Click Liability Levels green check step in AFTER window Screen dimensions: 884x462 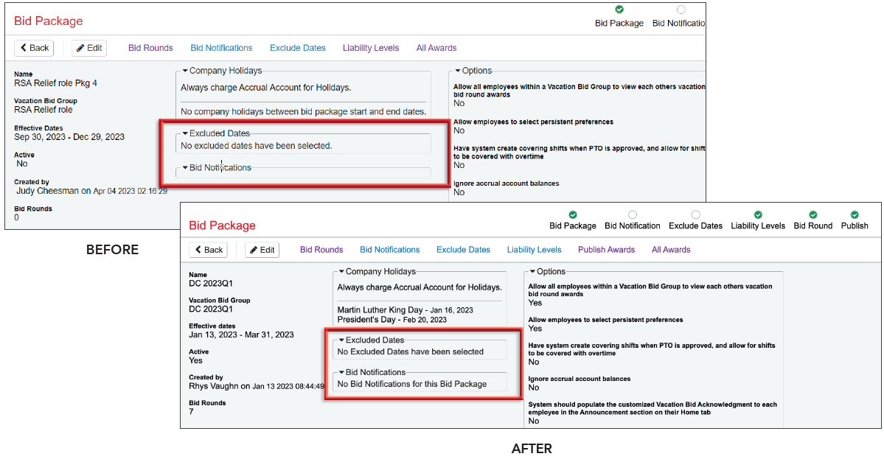coord(758,214)
